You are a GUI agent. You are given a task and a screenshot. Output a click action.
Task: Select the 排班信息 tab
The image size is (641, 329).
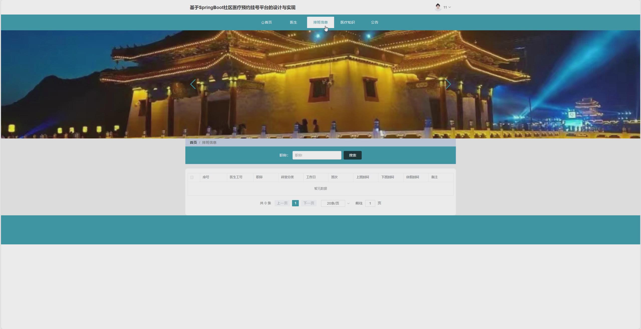coord(320,22)
